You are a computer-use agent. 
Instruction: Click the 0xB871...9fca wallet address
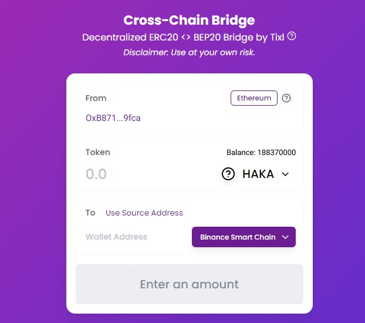click(x=113, y=118)
